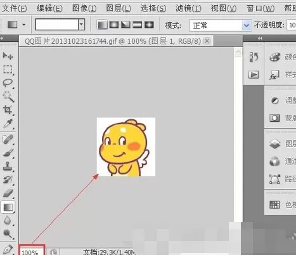Open the 窗口(W) menu
Image resolution: width=296 pixels, height=255 pixels.
(261, 8)
